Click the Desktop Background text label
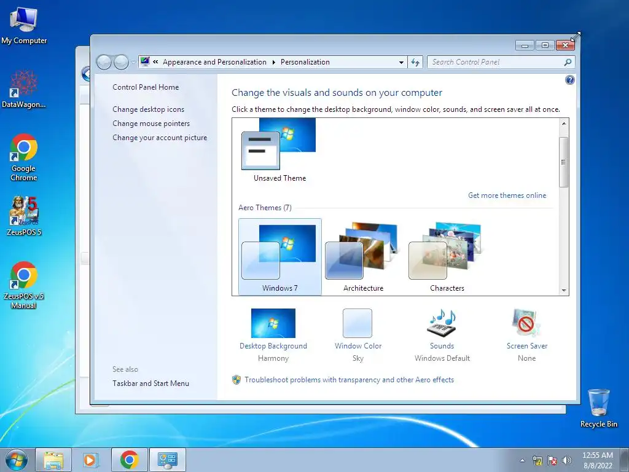This screenshot has height=472, width=629. (x=273, y=346)
